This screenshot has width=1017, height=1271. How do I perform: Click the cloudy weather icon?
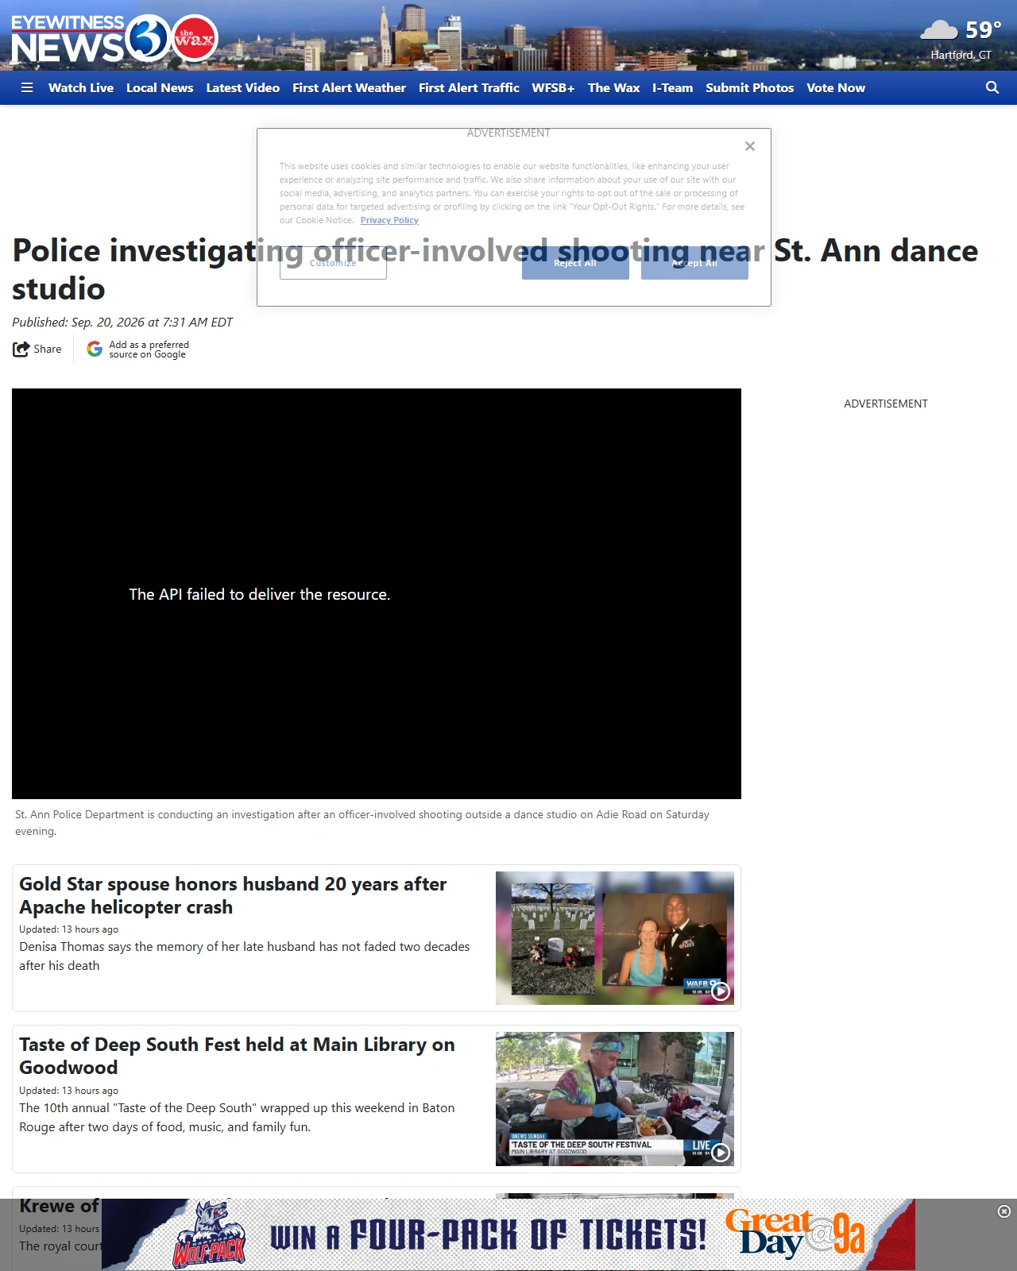(x=939, y=31)
